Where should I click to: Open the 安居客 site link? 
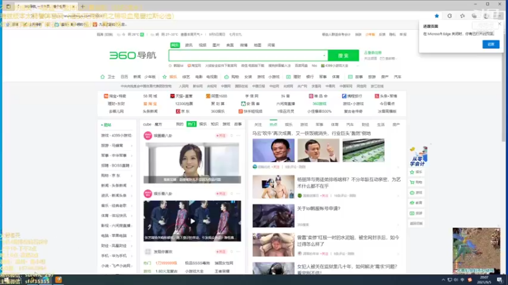point(250,104)
